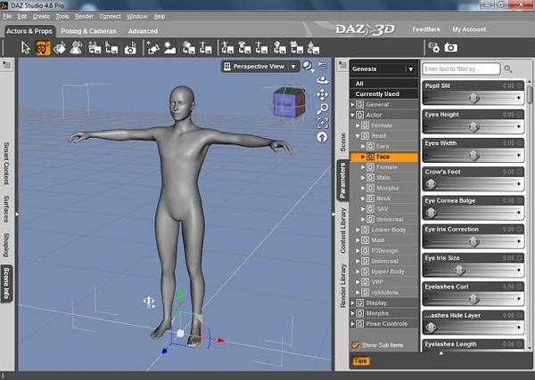This screenshot has width=535, height=380.
Task: Open the Genesis node dropdown
Action: pyautogui.click(x=411, y=69)
